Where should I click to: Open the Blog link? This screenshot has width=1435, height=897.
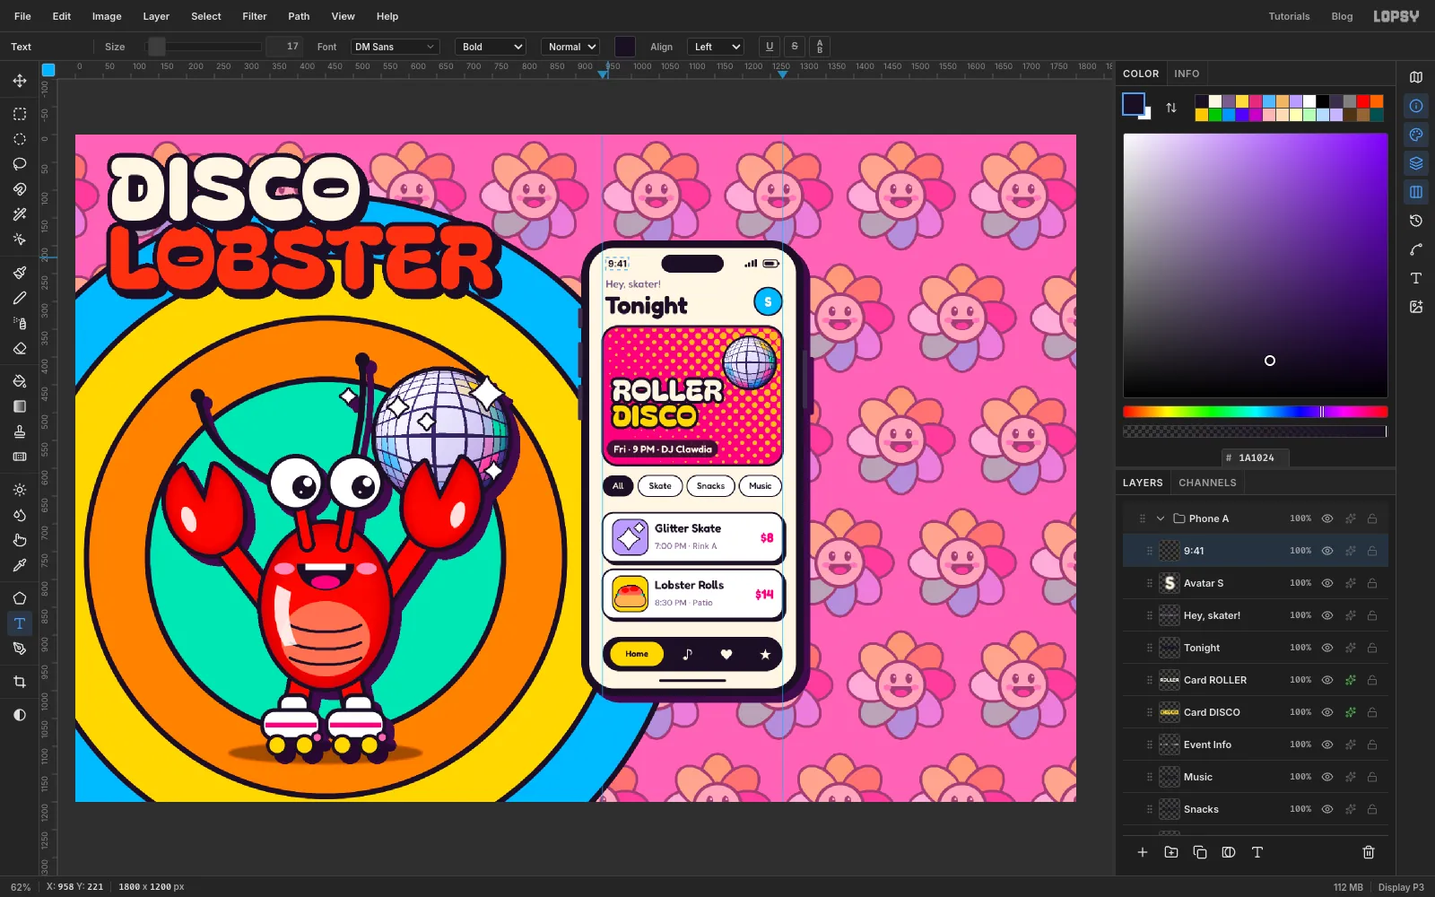[x=1342, y=16]
